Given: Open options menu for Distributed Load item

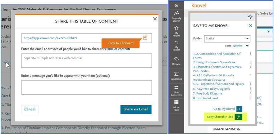Looking at the screenshot, I should tap(250, 98).
